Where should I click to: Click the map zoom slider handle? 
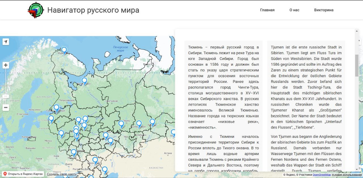(x=6, y=96)
